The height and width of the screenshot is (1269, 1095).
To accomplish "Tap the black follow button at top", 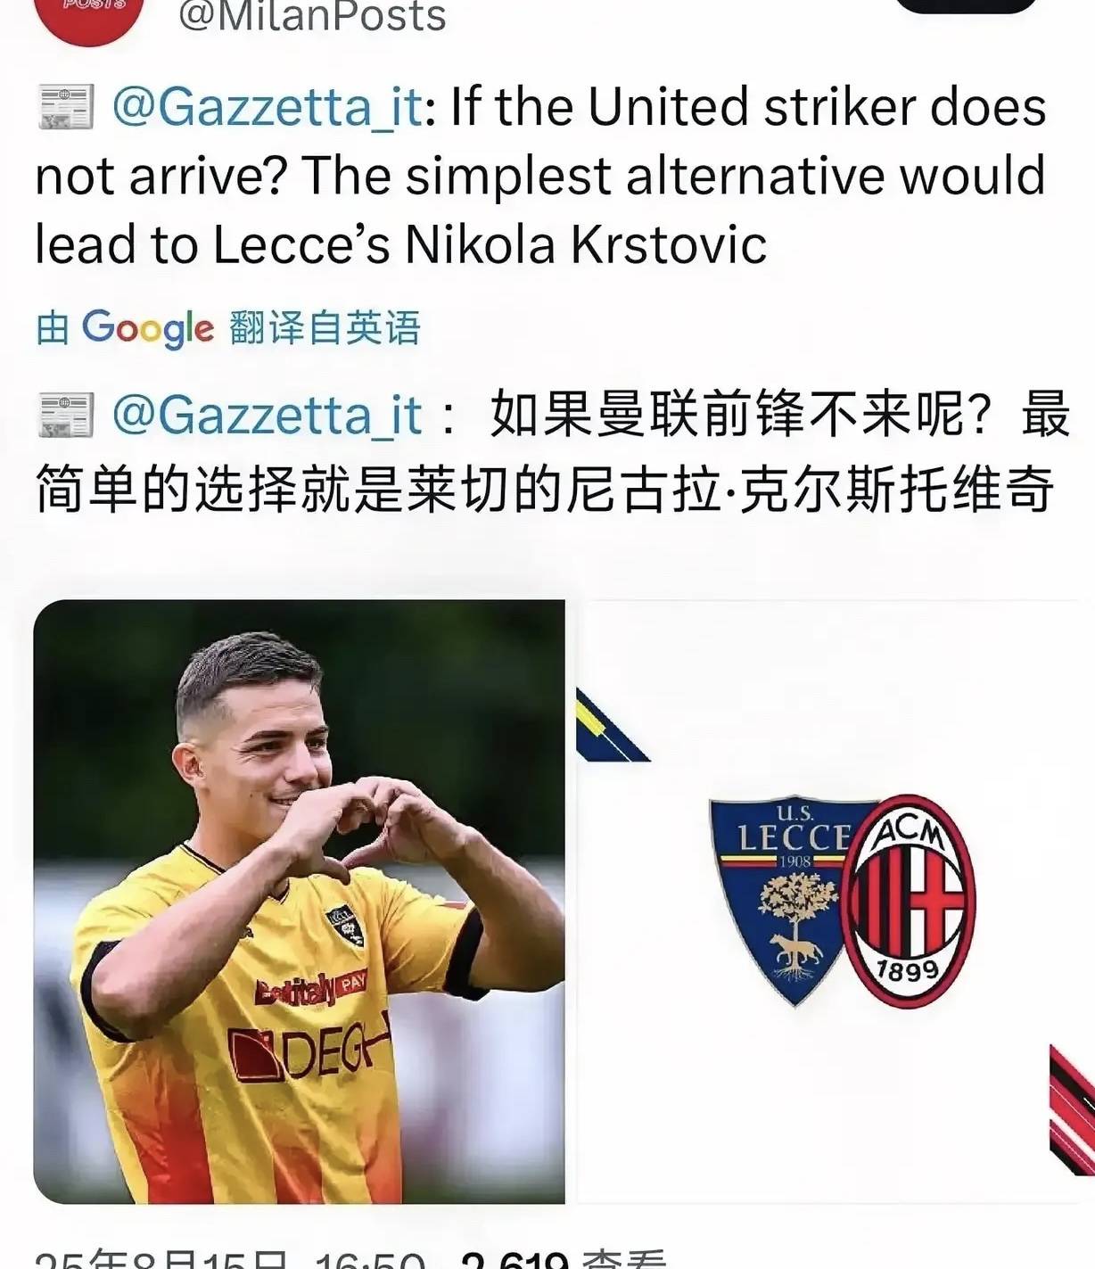I will pyautogui.click(x=966, y=5).
